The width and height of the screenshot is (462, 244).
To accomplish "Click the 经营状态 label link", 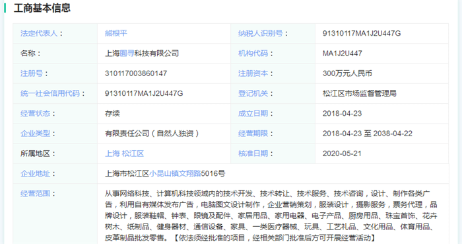I will click(36, 114).
